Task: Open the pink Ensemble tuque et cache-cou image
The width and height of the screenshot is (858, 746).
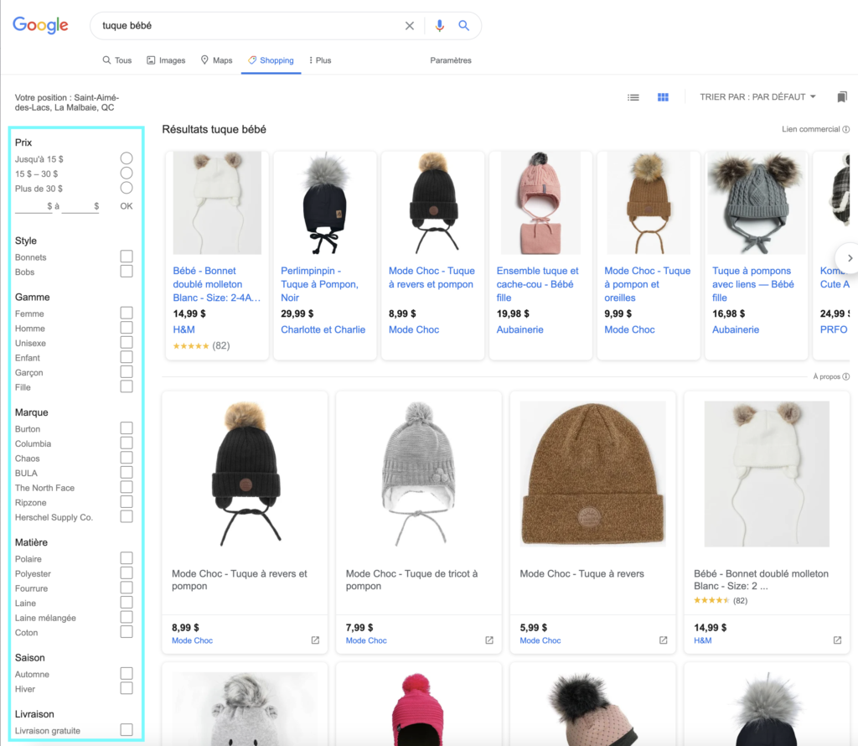Action: [540, 203]
